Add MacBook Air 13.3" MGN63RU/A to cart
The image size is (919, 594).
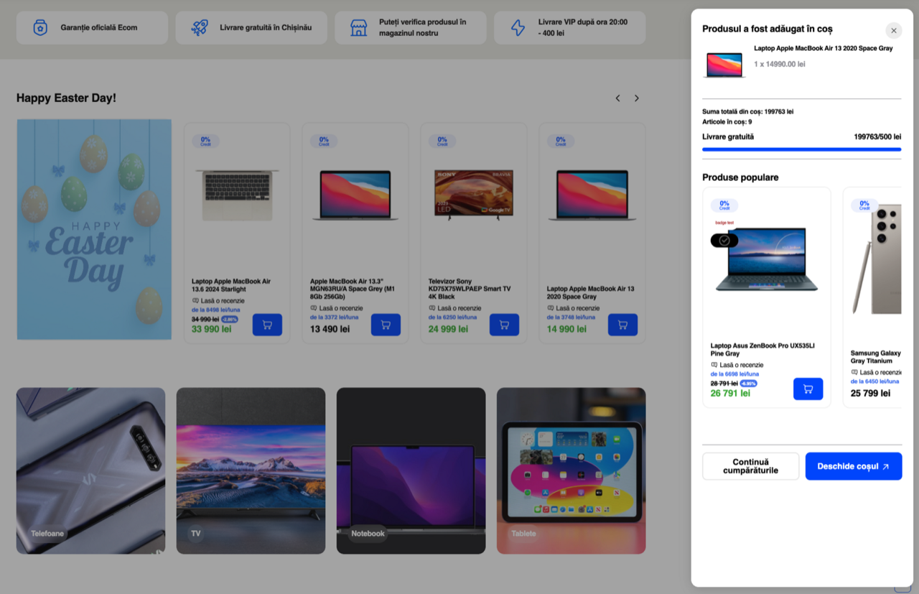click(386, 325)
